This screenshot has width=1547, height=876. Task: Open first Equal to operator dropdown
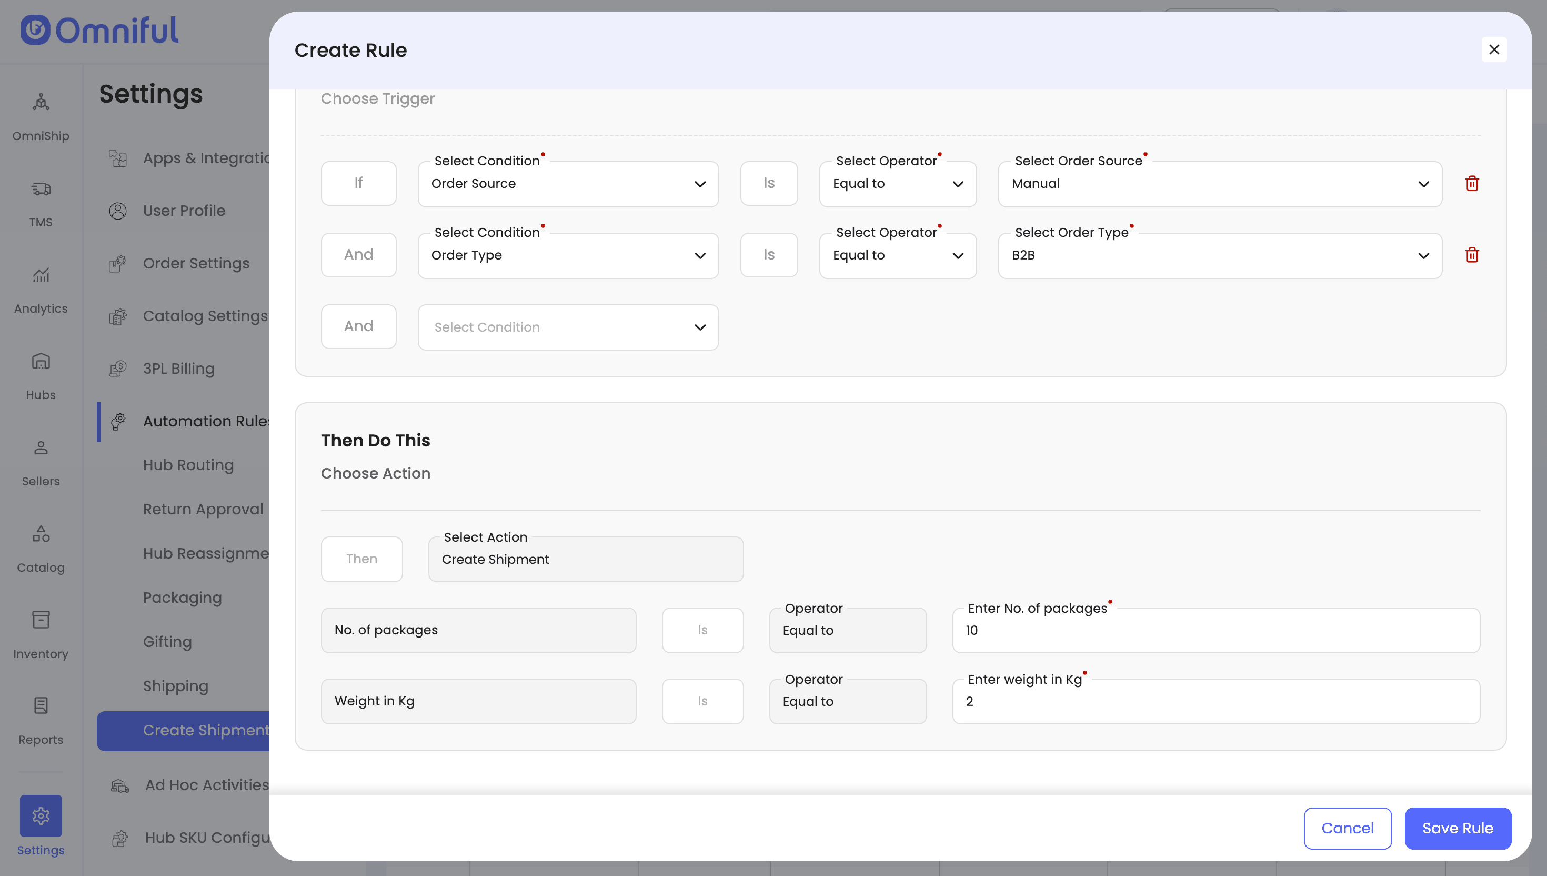(x=897, y=184)
